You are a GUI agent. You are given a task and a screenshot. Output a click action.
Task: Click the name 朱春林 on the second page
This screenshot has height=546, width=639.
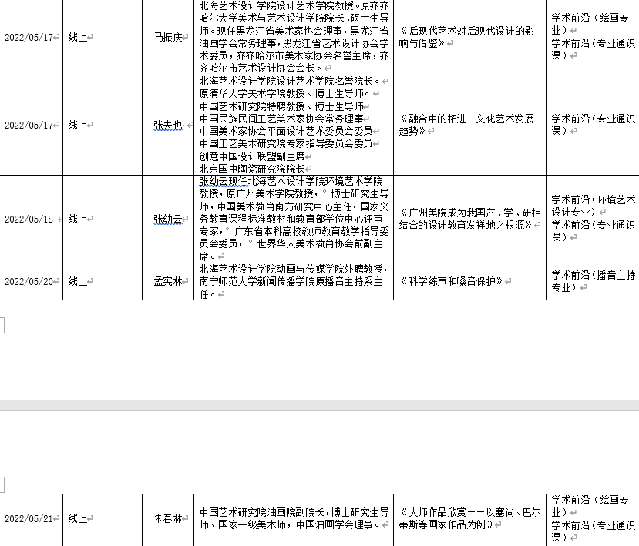point(167,519)
